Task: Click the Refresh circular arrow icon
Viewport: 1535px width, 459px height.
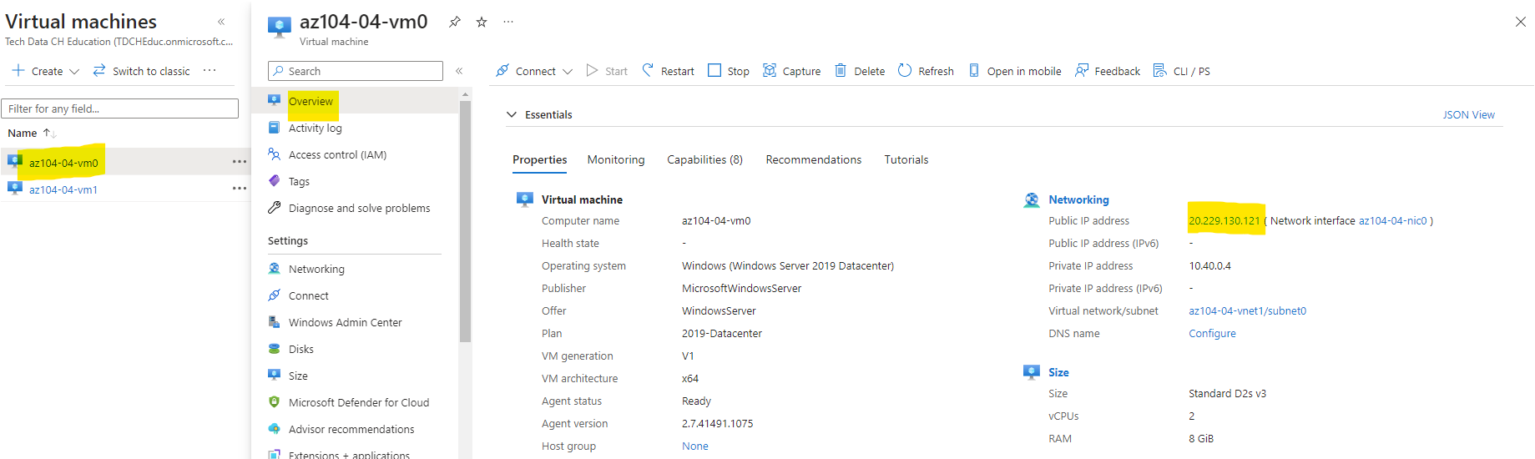Action: click(x=905, y=71)
